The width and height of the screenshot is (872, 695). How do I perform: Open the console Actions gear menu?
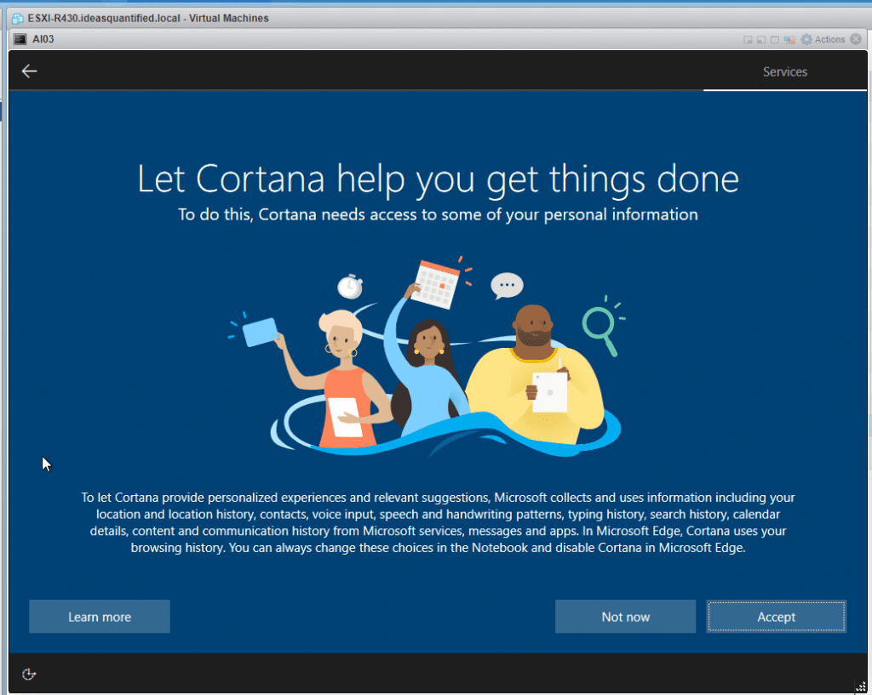pos(823,39)
